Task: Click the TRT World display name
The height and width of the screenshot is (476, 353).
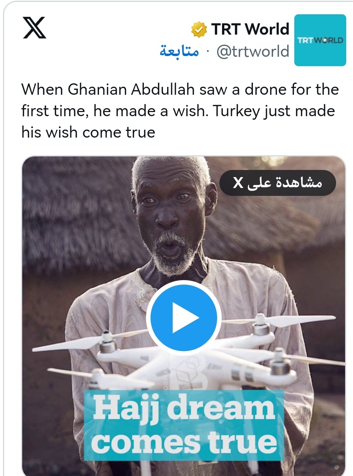Action: coord(250,29)
